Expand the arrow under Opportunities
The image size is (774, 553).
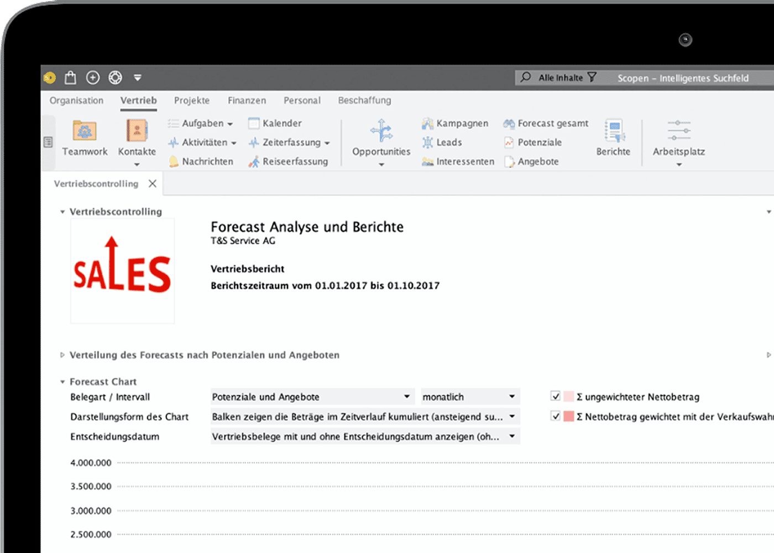pos(381,164)
